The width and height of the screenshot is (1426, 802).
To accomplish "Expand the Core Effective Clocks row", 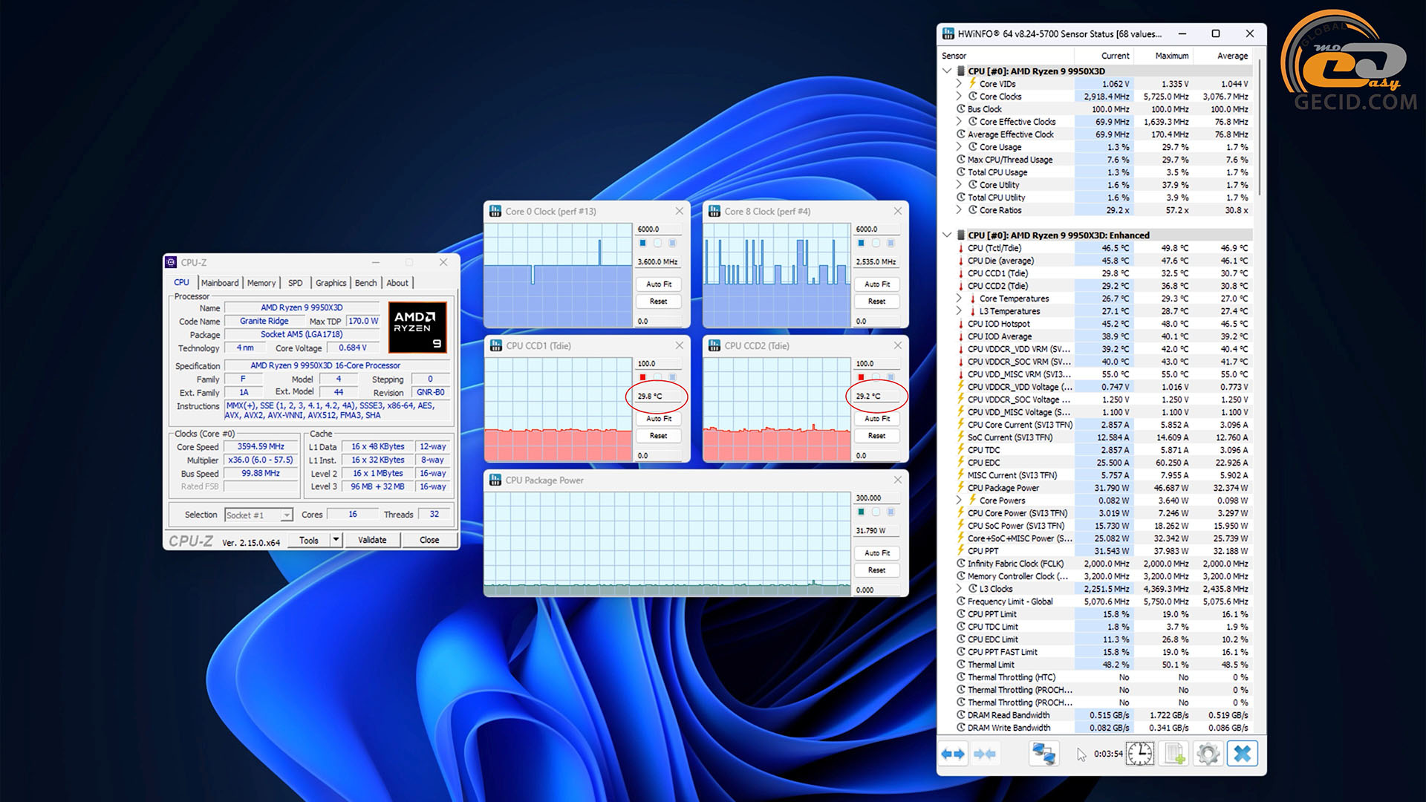I will 959,122.
